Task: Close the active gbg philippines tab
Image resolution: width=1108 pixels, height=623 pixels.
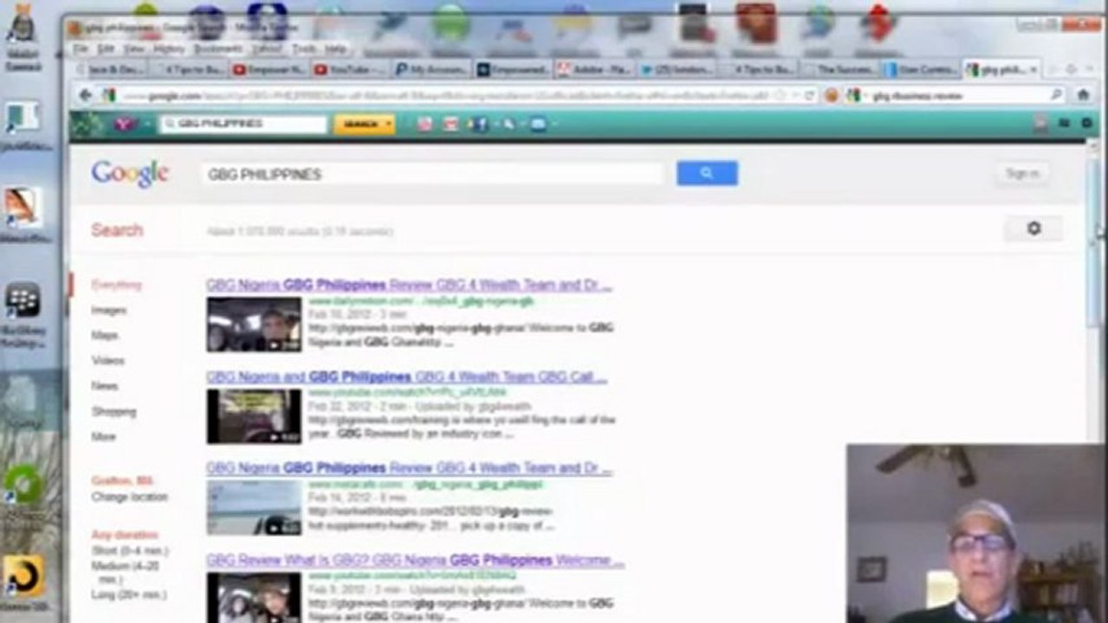Action: pyautogui.click(x=1032, y=69)
